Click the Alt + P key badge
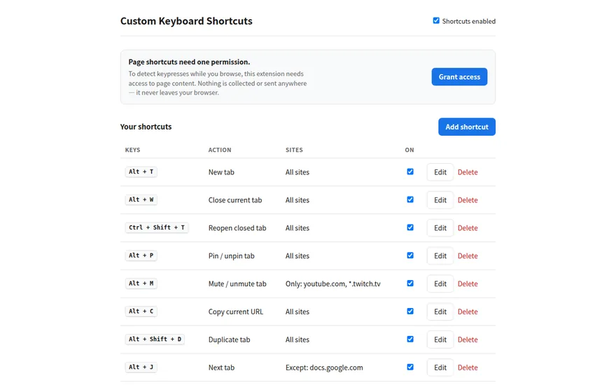Screen dimensions: 616x385 pyautogui.click(x=141, y=255)
